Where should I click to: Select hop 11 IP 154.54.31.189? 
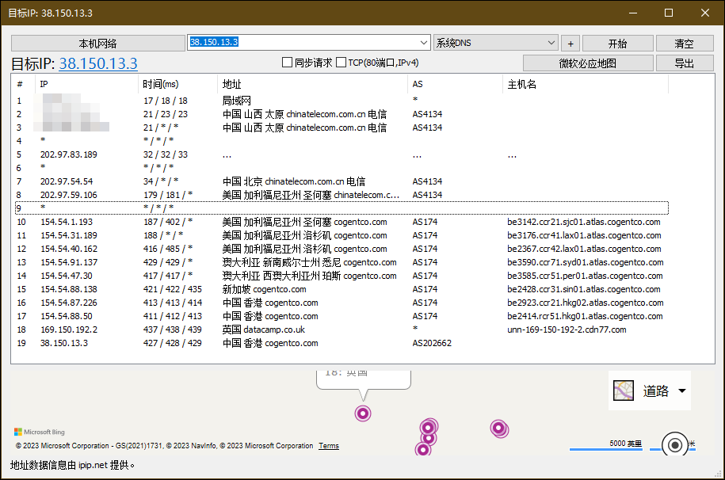tap(68, 235)
